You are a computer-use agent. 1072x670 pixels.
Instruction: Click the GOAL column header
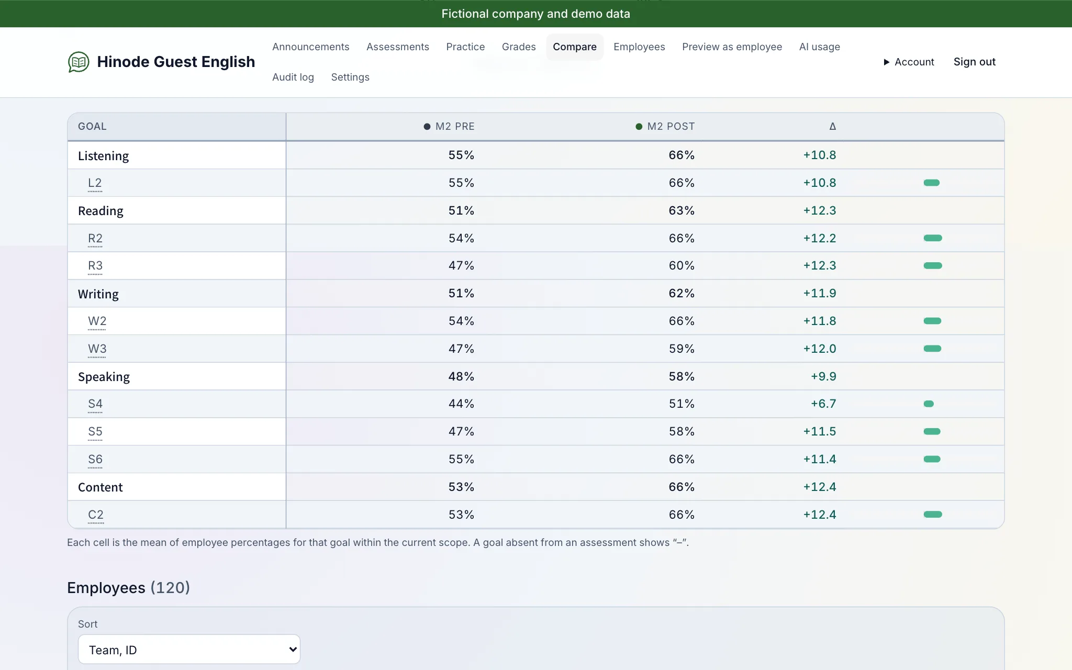(x=92, y=127)
